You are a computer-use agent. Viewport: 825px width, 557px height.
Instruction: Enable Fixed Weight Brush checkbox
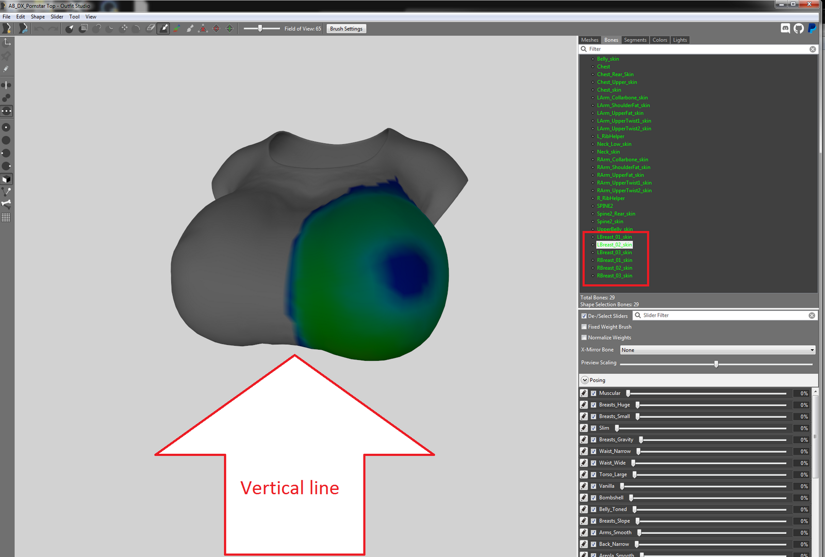(584, 327)
